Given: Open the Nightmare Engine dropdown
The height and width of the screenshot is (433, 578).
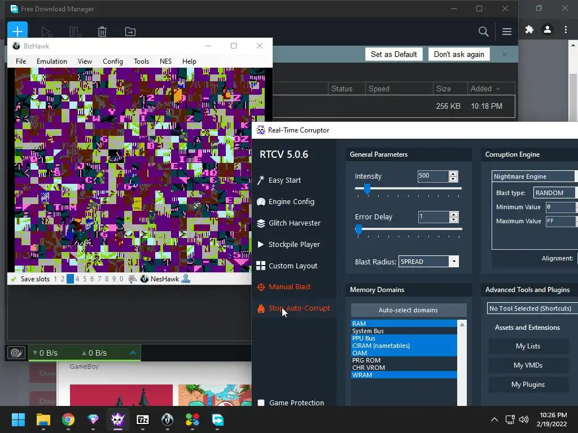Looking at the screenshot, I should click(534, 176).
